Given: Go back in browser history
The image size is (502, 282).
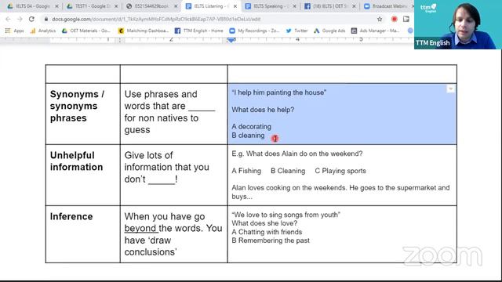Looking at the screenshot, I should 8,19.
